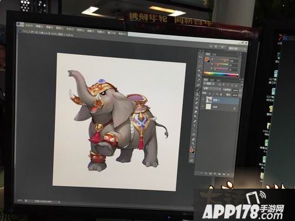Open status bar document info arrow
This screenshot has width=295, height=221.
[x=59, y=202]
